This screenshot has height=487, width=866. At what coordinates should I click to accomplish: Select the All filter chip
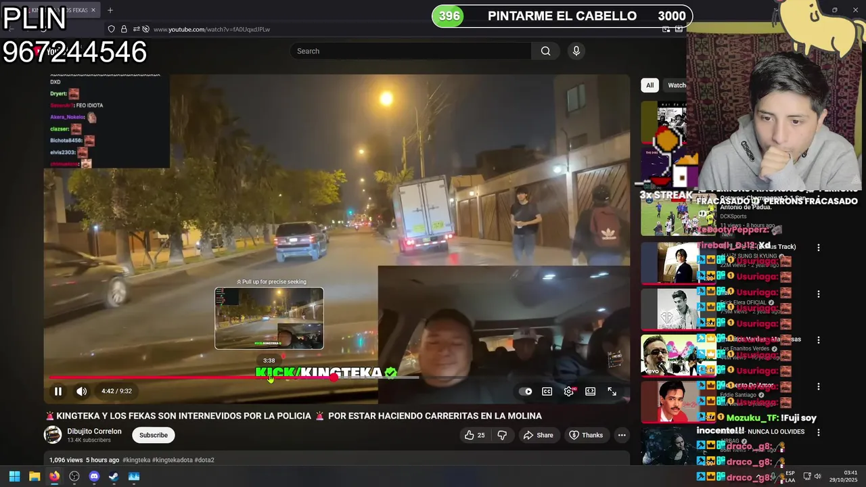649,85
